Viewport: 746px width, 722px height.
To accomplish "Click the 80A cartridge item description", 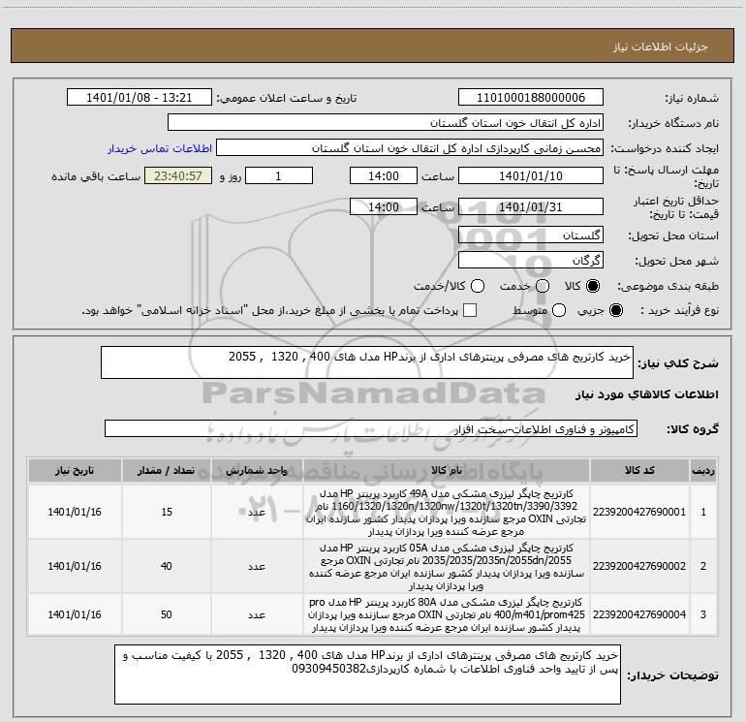I will click(447, 615).
